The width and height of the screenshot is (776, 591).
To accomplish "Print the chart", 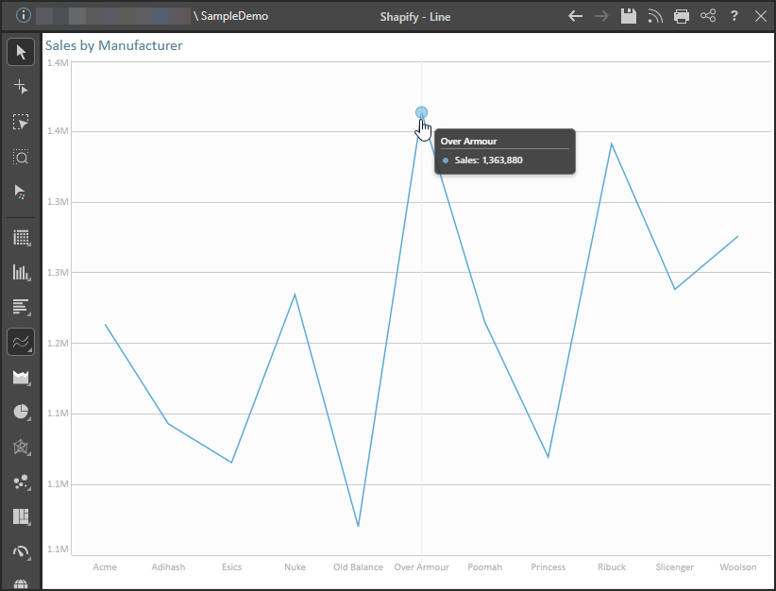I will 682,16.
